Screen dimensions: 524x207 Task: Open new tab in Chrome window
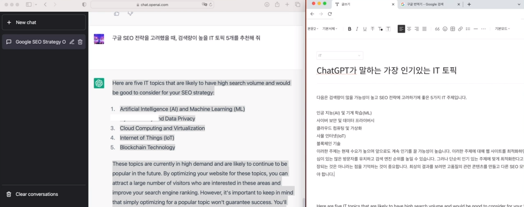click(469, 4)
